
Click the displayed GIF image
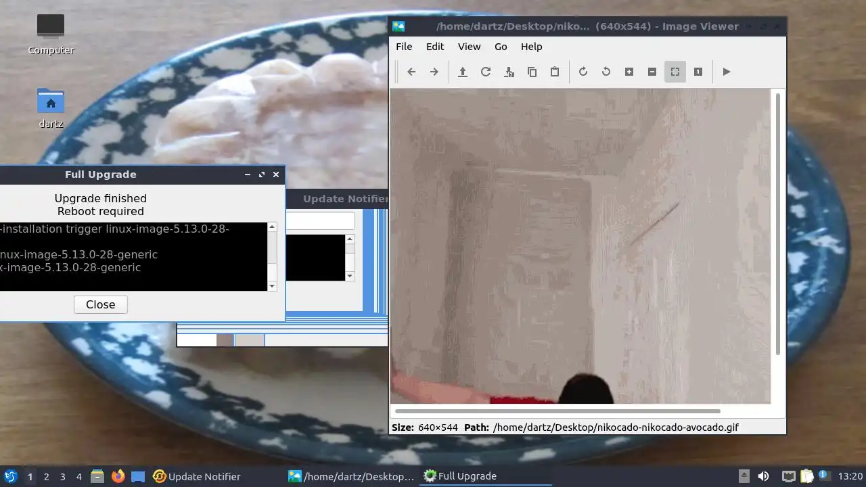[580, 246]
